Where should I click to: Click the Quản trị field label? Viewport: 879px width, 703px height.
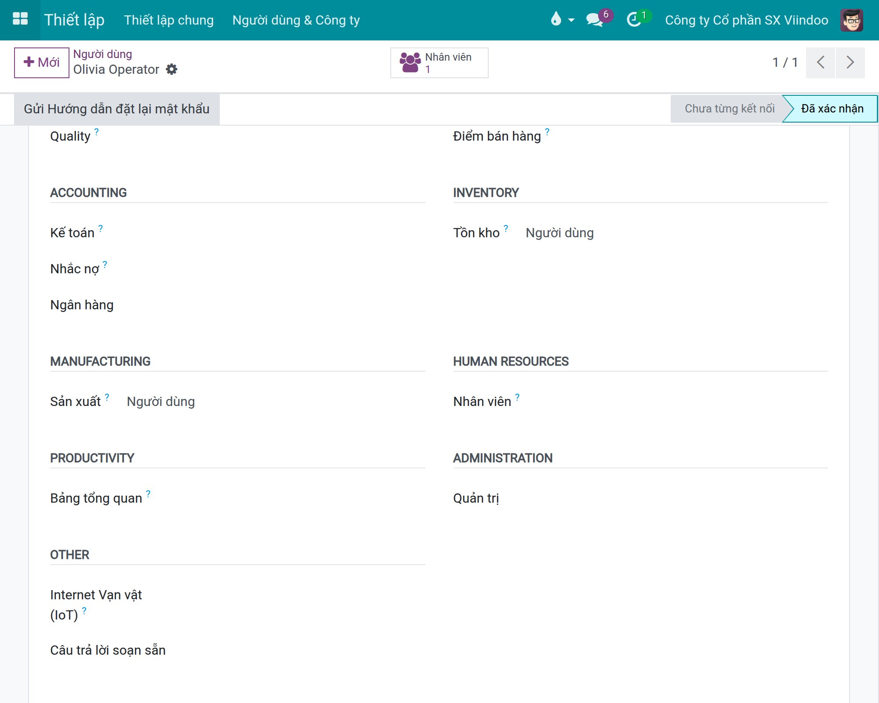[x=476, y=498]
